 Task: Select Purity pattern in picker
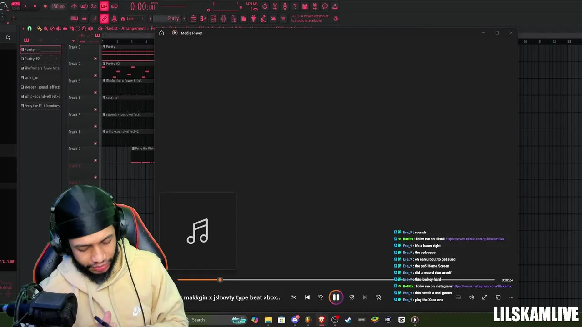pos(40,50)
